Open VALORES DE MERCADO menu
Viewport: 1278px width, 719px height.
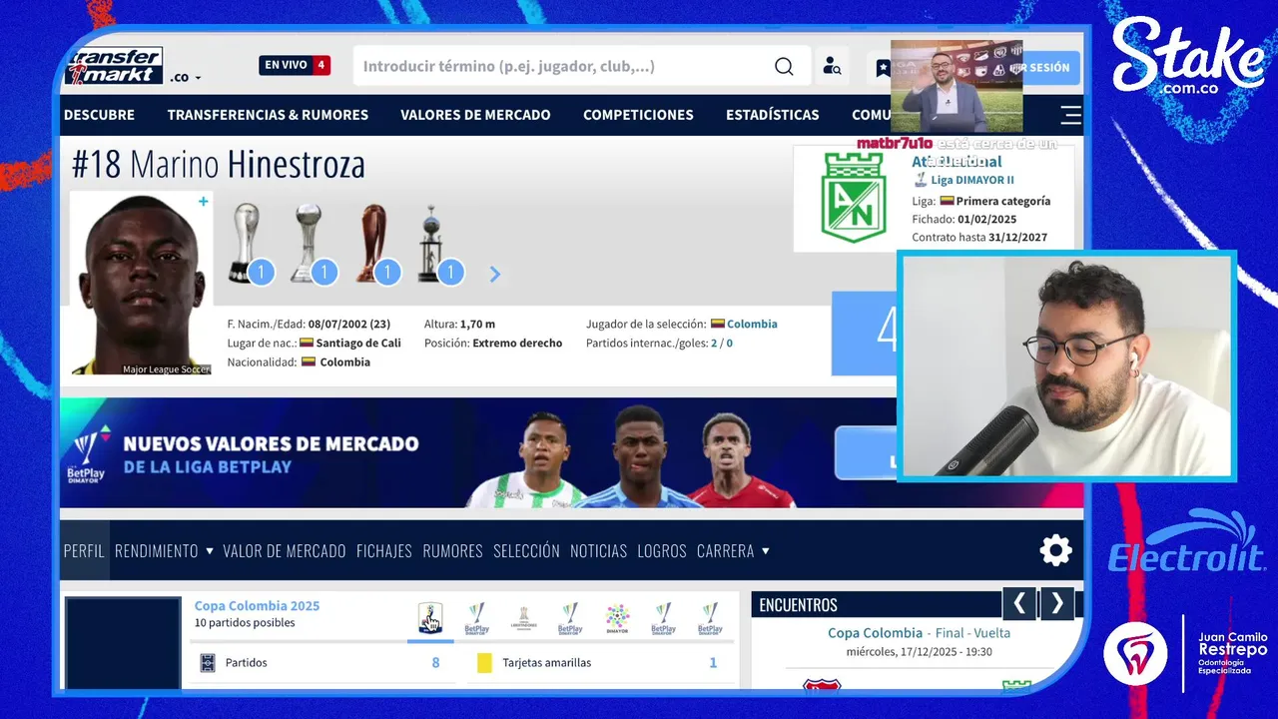tap(475, 115)
